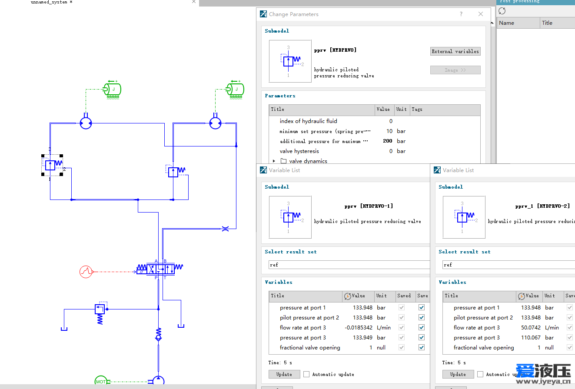Edit the minimum set pressure value 10
The width and height of the screenshot is (575, 389).
coord(389,131)
